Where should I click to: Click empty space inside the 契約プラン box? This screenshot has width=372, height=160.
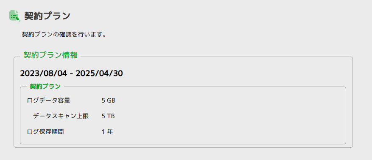(225, 116)
